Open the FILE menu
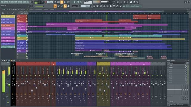This screenshot has height=107, width=191. click(x=2, y=2)
